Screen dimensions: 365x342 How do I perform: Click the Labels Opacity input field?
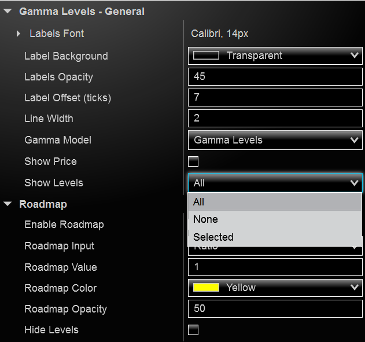(275, 76)
